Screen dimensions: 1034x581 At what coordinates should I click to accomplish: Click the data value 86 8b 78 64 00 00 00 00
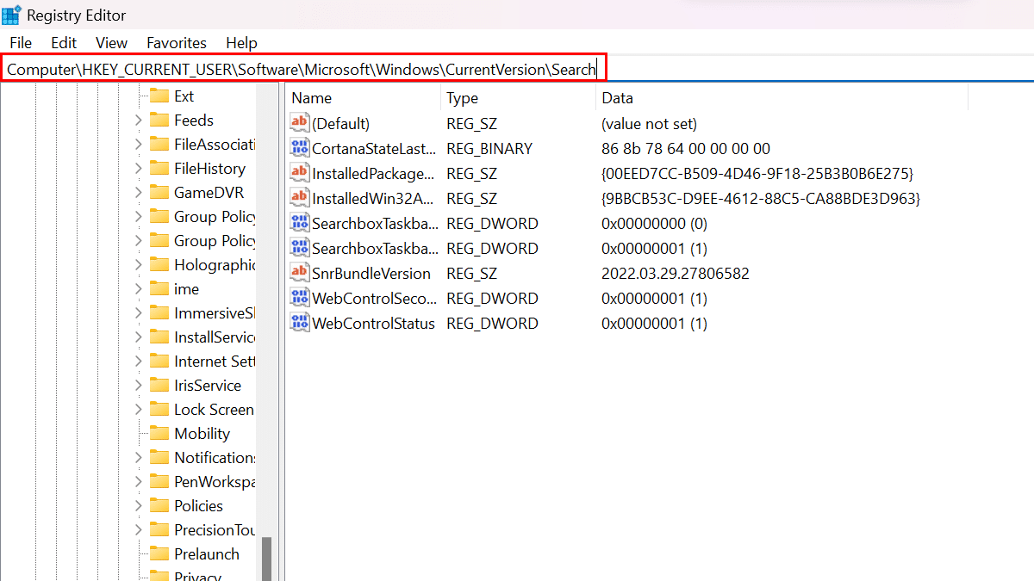pos(686,148)
